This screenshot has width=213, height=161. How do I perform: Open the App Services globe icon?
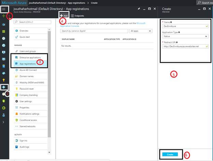coord(4,45)
